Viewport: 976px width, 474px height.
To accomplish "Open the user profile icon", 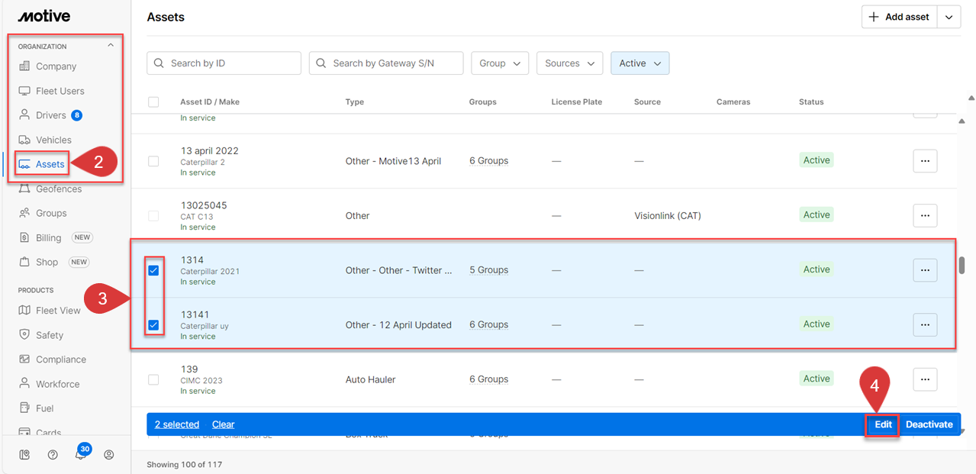I will click(x=109, y=455).
